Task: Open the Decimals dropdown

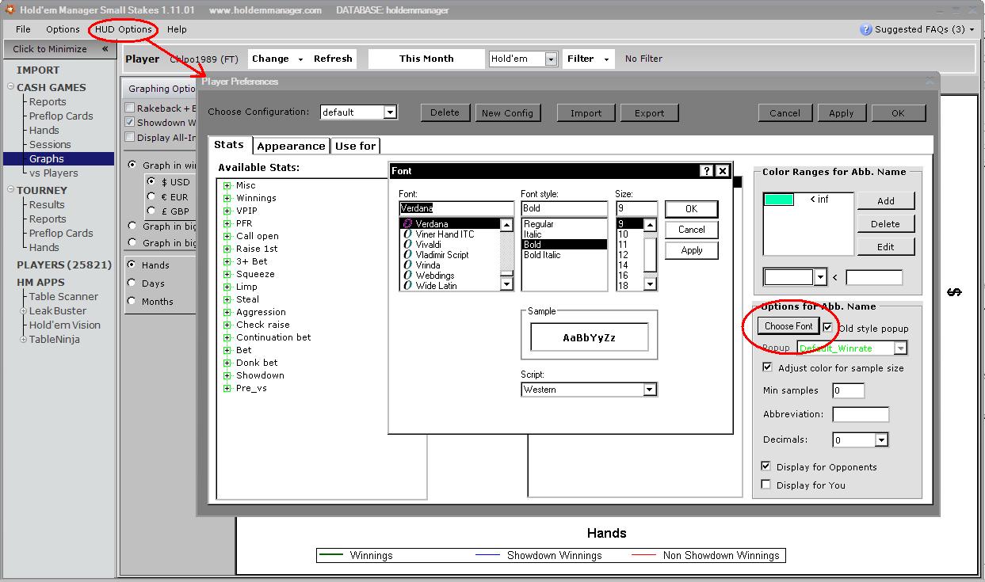Action: [x=881, y=440]
